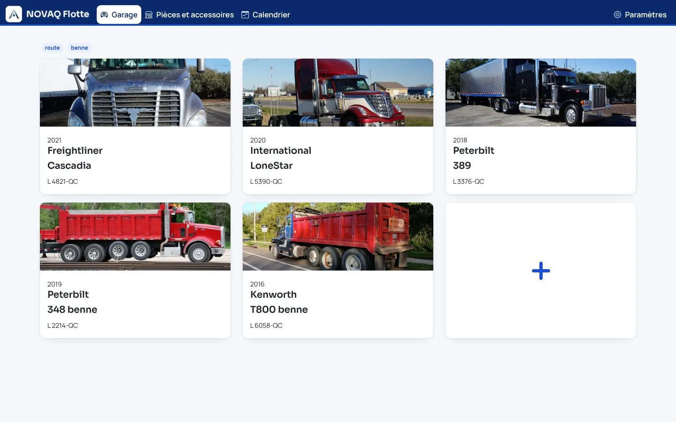676x422 pixels.
Task: Click the gear icon beside Paramètres
Action: click(617, 15)
